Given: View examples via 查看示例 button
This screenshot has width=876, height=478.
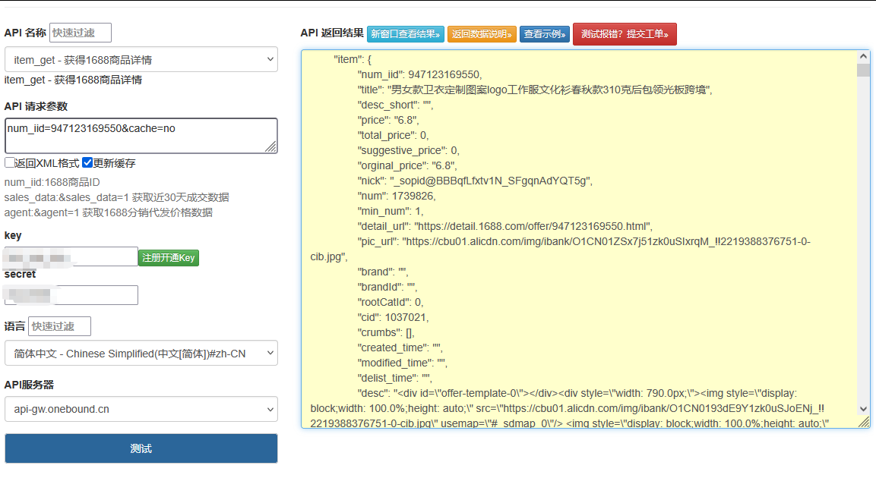Looking at the screenshot, I should (544, 34).
